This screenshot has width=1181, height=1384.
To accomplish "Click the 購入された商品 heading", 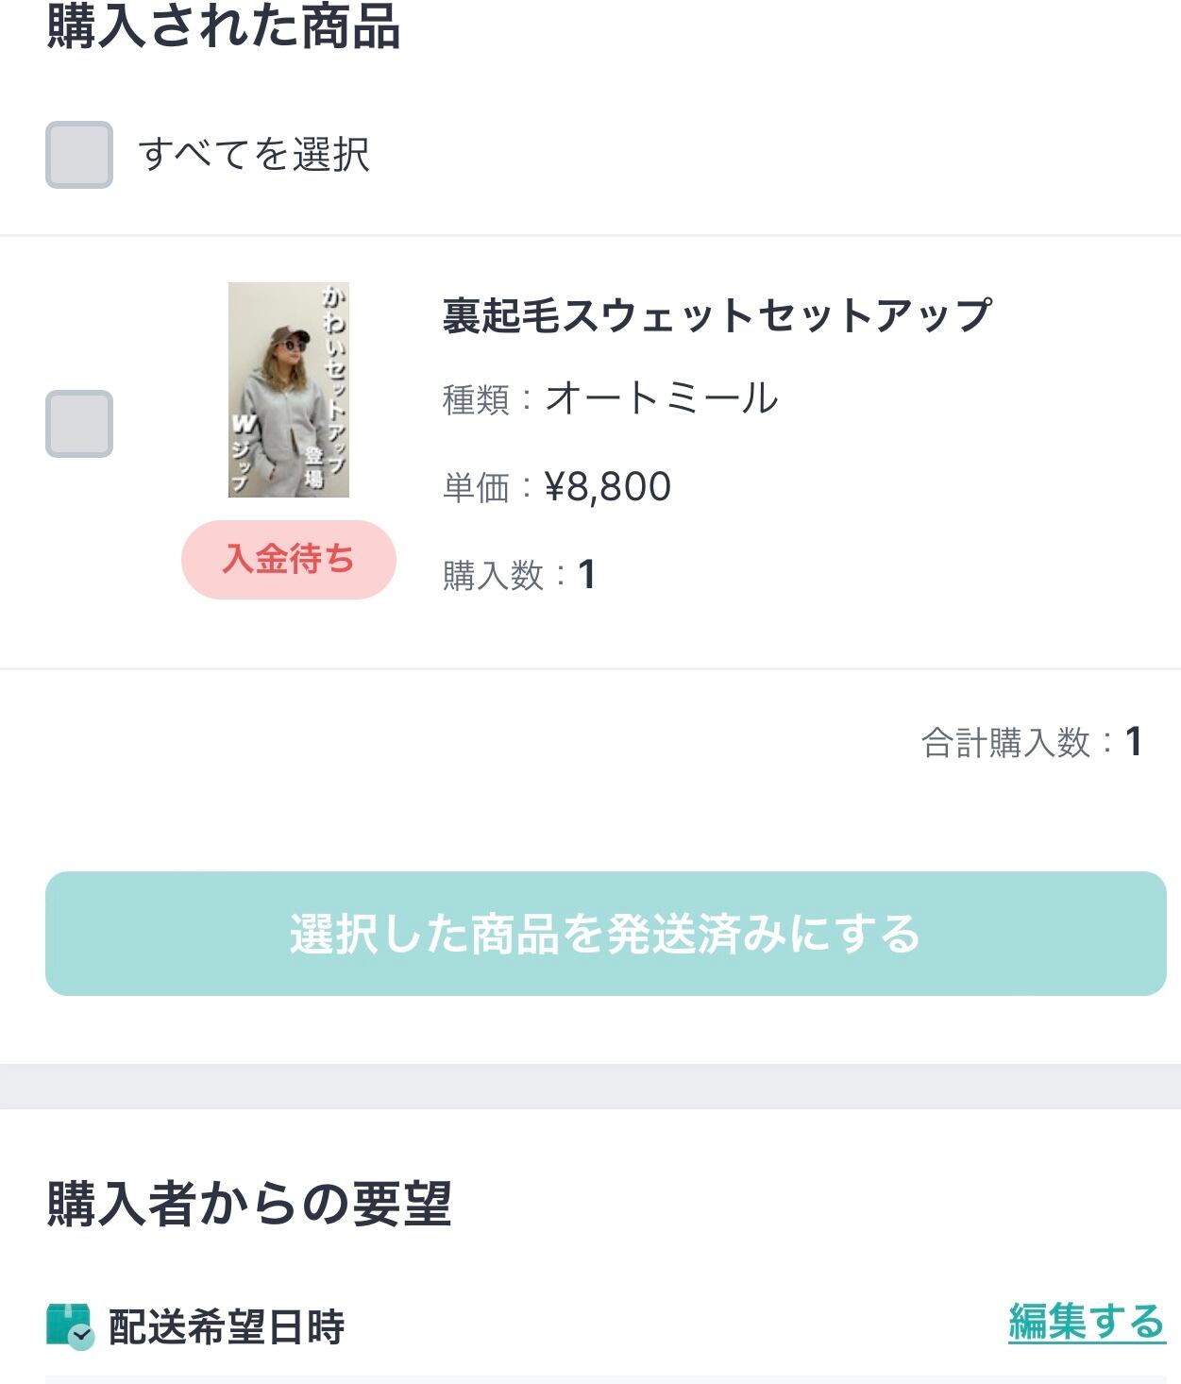I will point(224,26).
